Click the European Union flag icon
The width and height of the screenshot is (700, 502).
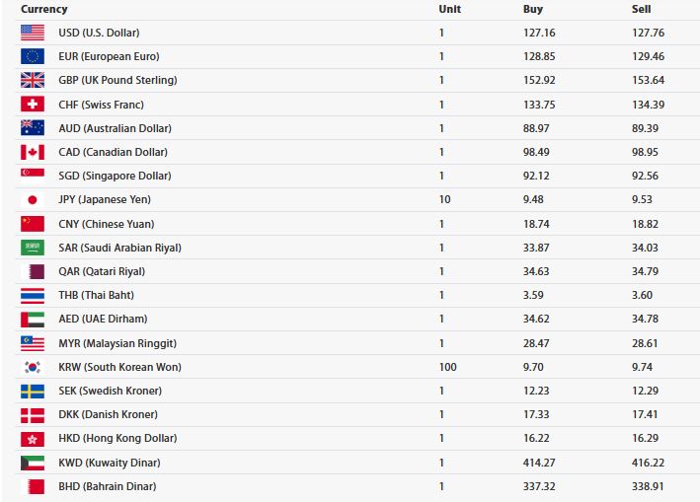[32, 56]
